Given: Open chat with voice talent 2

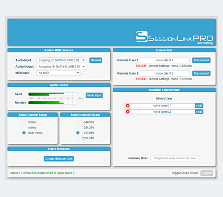Looking at the screenshot, I should pos(199,111).
